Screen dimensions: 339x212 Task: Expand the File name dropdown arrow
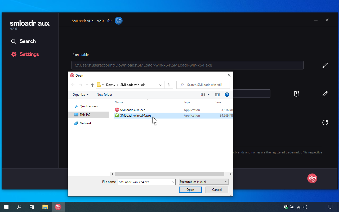(173, 182)
